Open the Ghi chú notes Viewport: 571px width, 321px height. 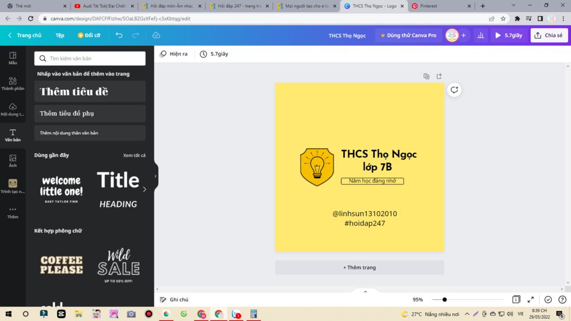click(174, 299)
